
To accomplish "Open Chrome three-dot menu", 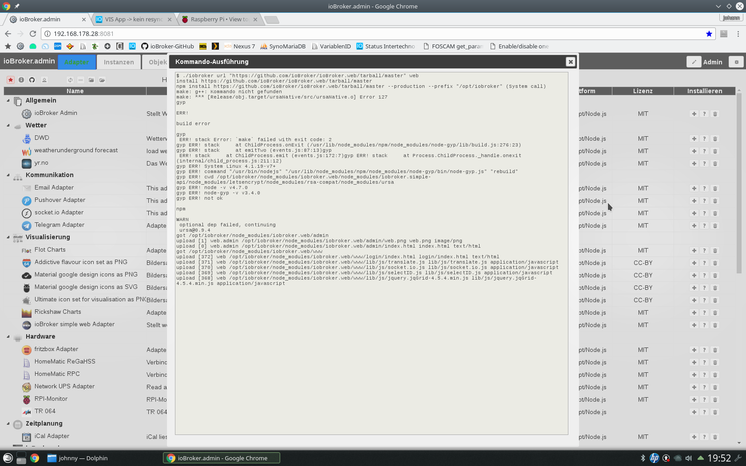I will [x=738, y=34].
